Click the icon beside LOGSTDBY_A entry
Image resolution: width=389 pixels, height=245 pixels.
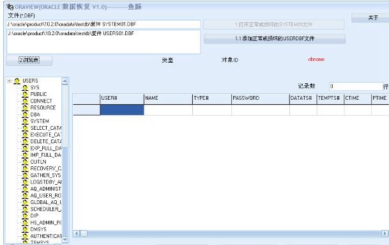pos(25,182)
